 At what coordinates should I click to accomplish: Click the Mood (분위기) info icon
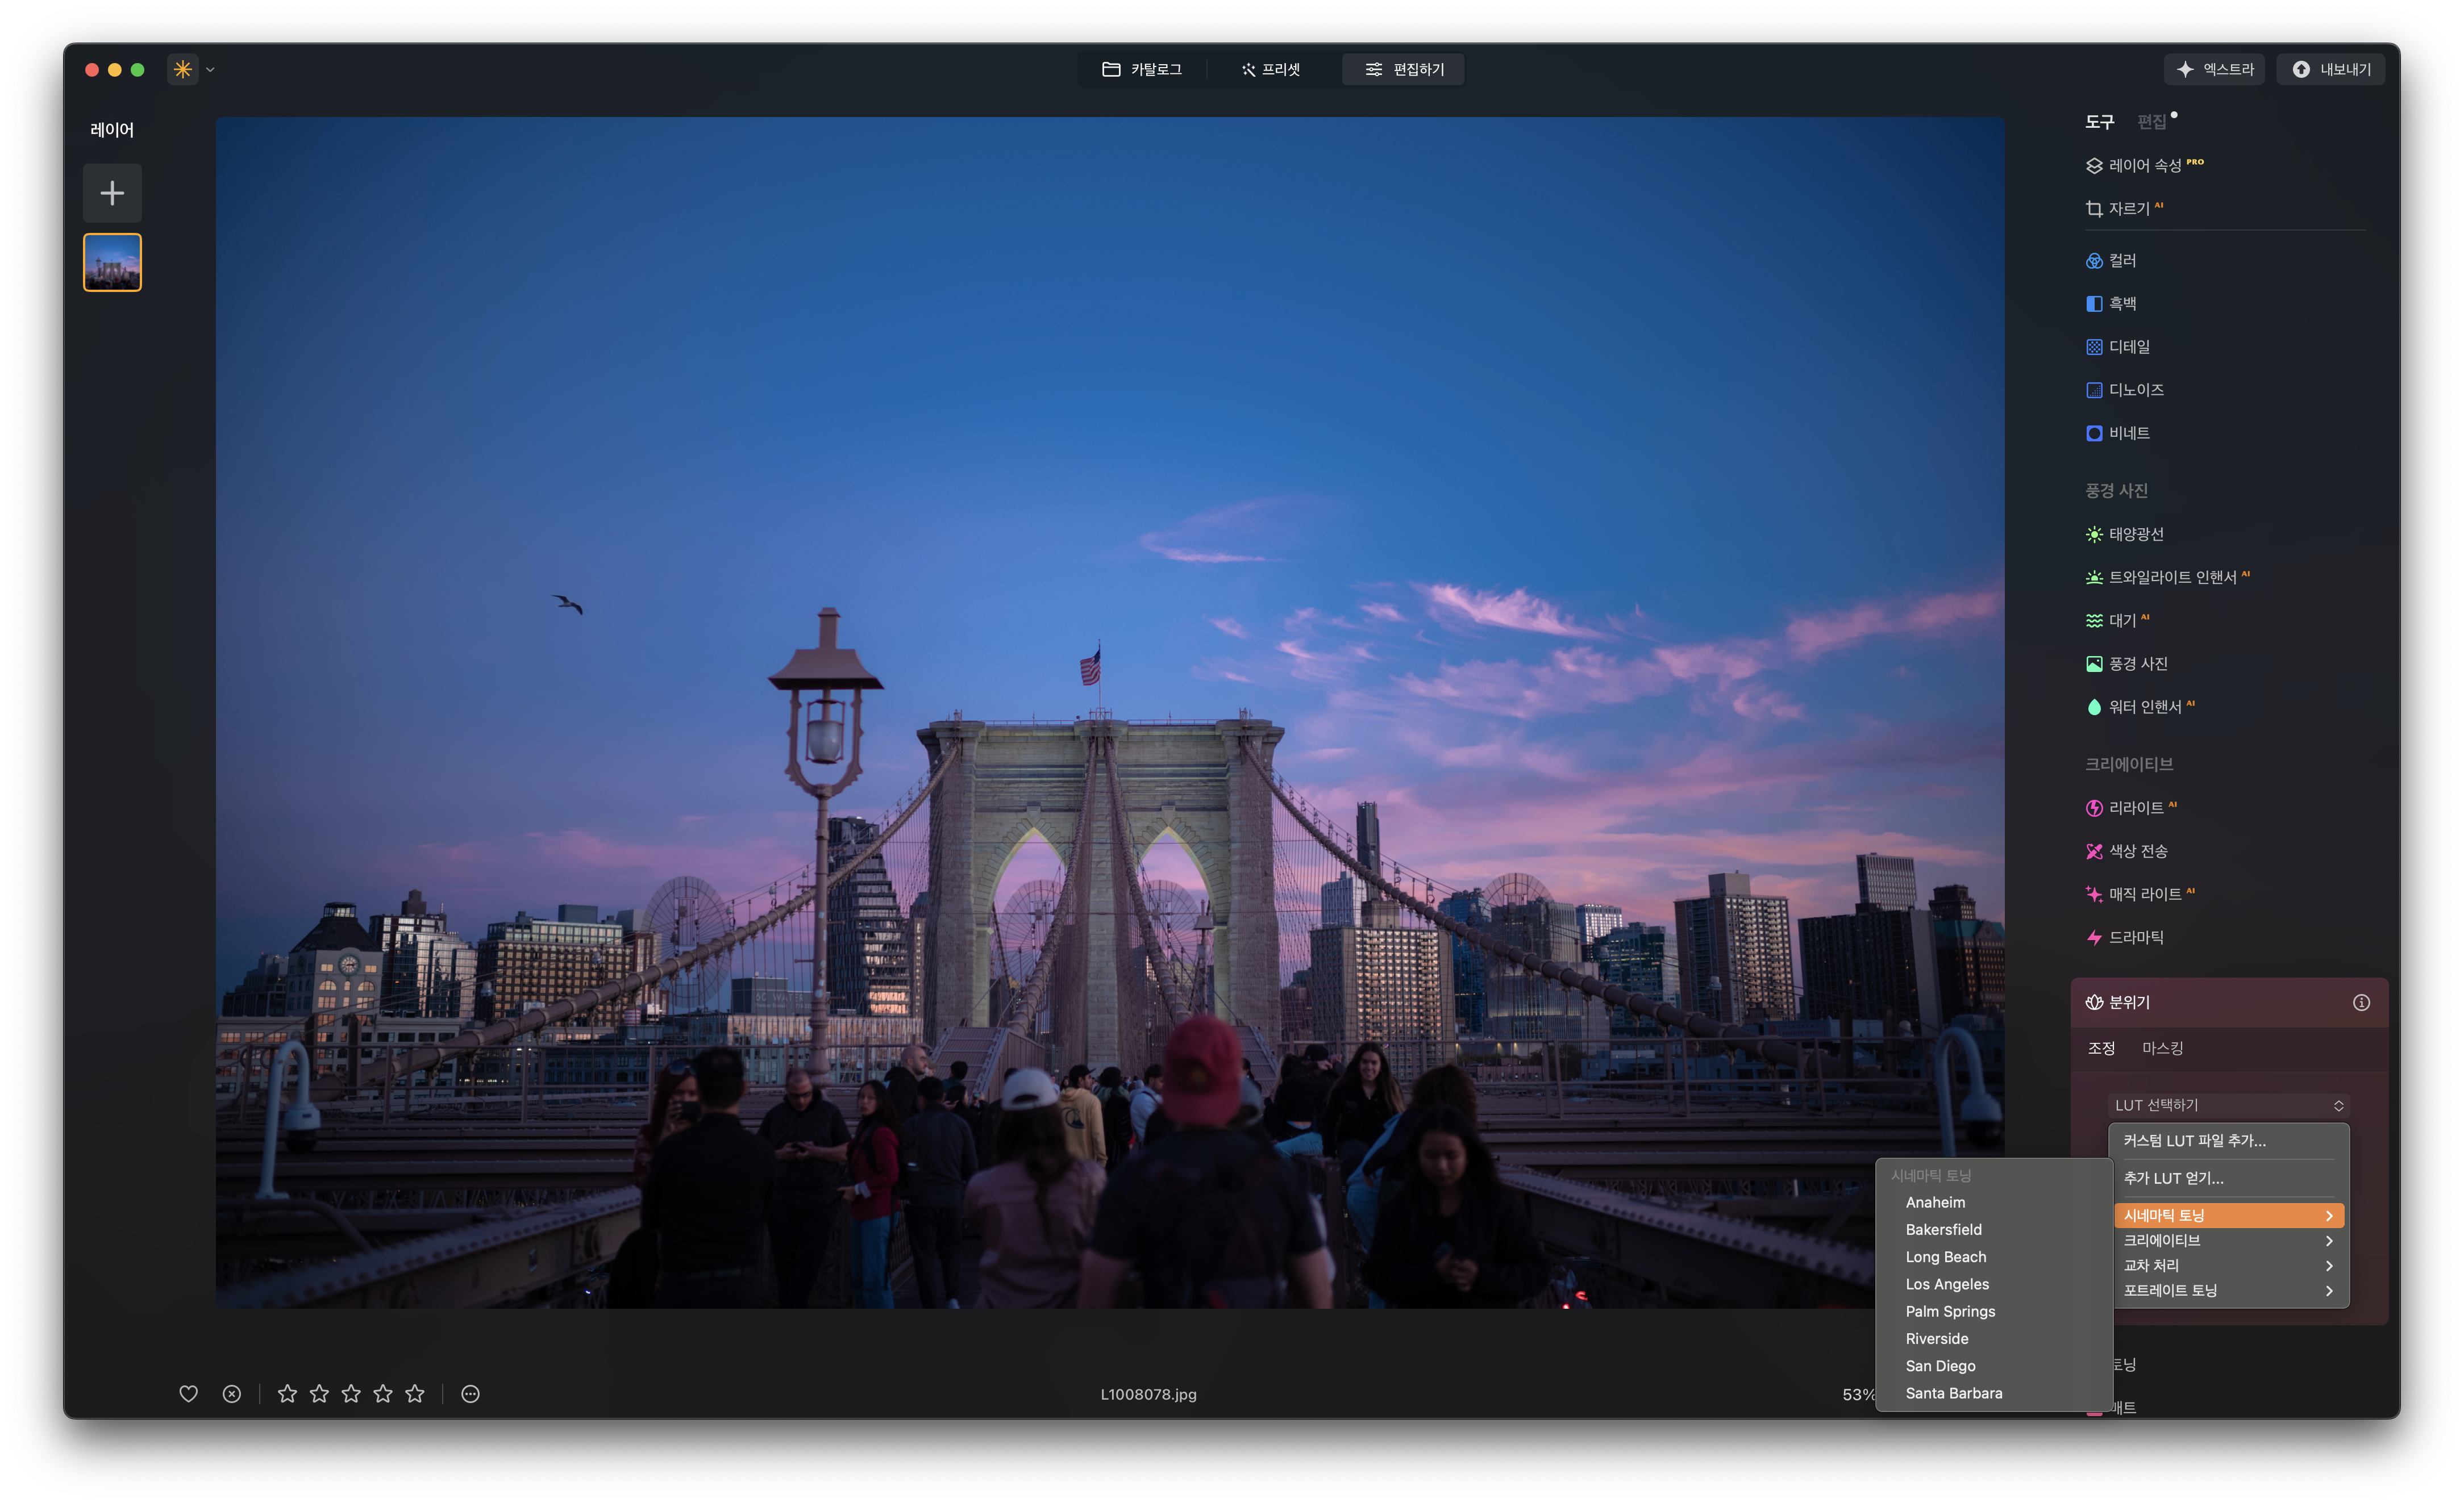[x=2360, y=1003]
